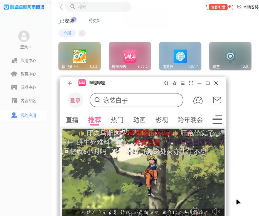Click 登录 to sign into bilibili
Image resolution: width=259 pixels, height=216 pixels.
click(x=75, y=100)
